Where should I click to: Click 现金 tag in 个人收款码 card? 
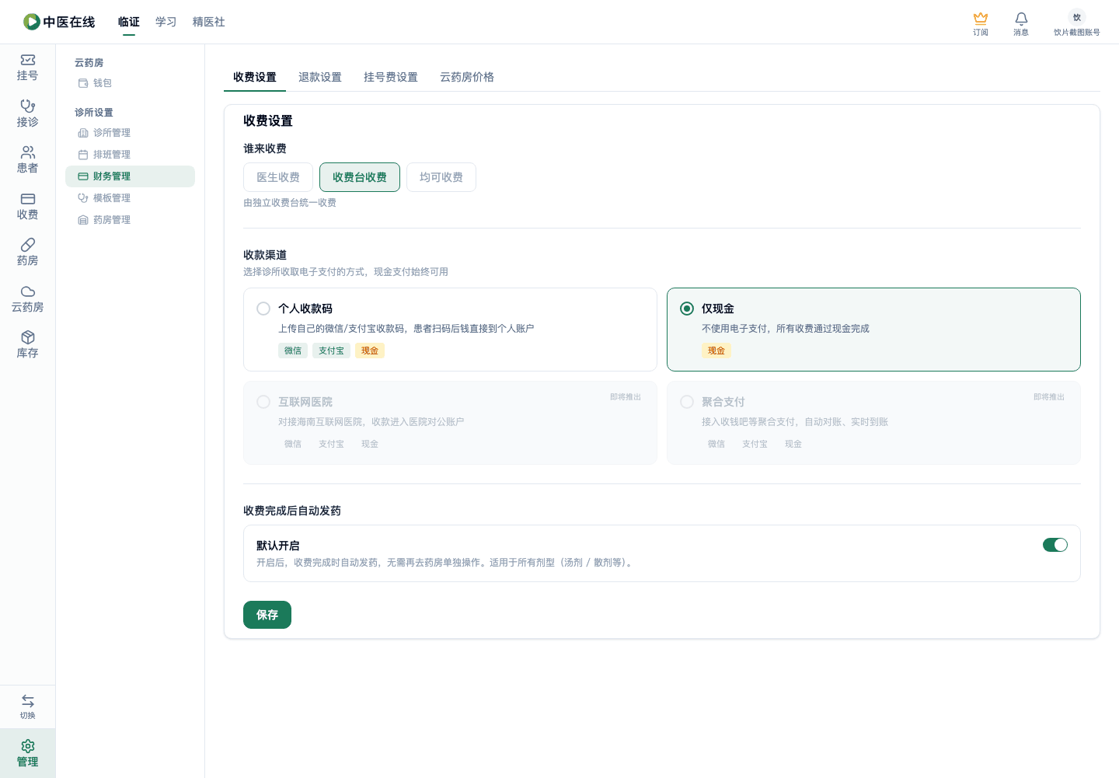(370, 351)
